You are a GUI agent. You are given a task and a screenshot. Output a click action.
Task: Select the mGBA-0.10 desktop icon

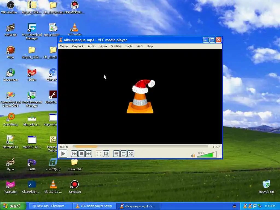coord(32,142)
